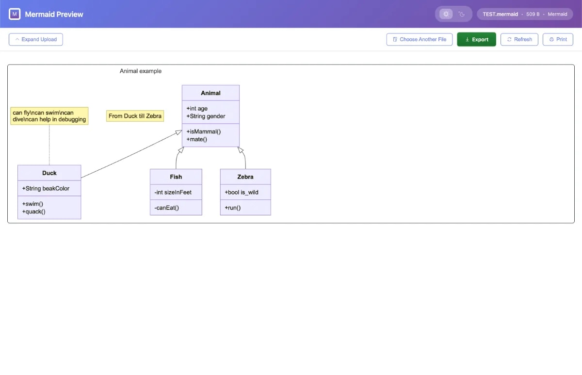Click the 'From Duck till Zebra' note
Image resolution: width=582 pixels, height=375 pixels.
[135, 116]
